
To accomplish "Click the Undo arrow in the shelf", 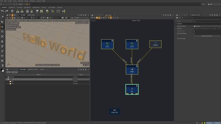I will [x=2, y=11].
